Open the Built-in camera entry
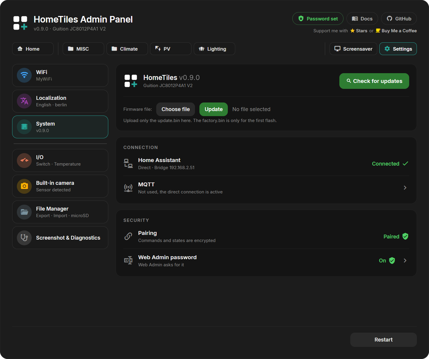This screenshot has width=429, height=359. click(x=60, y=186)
